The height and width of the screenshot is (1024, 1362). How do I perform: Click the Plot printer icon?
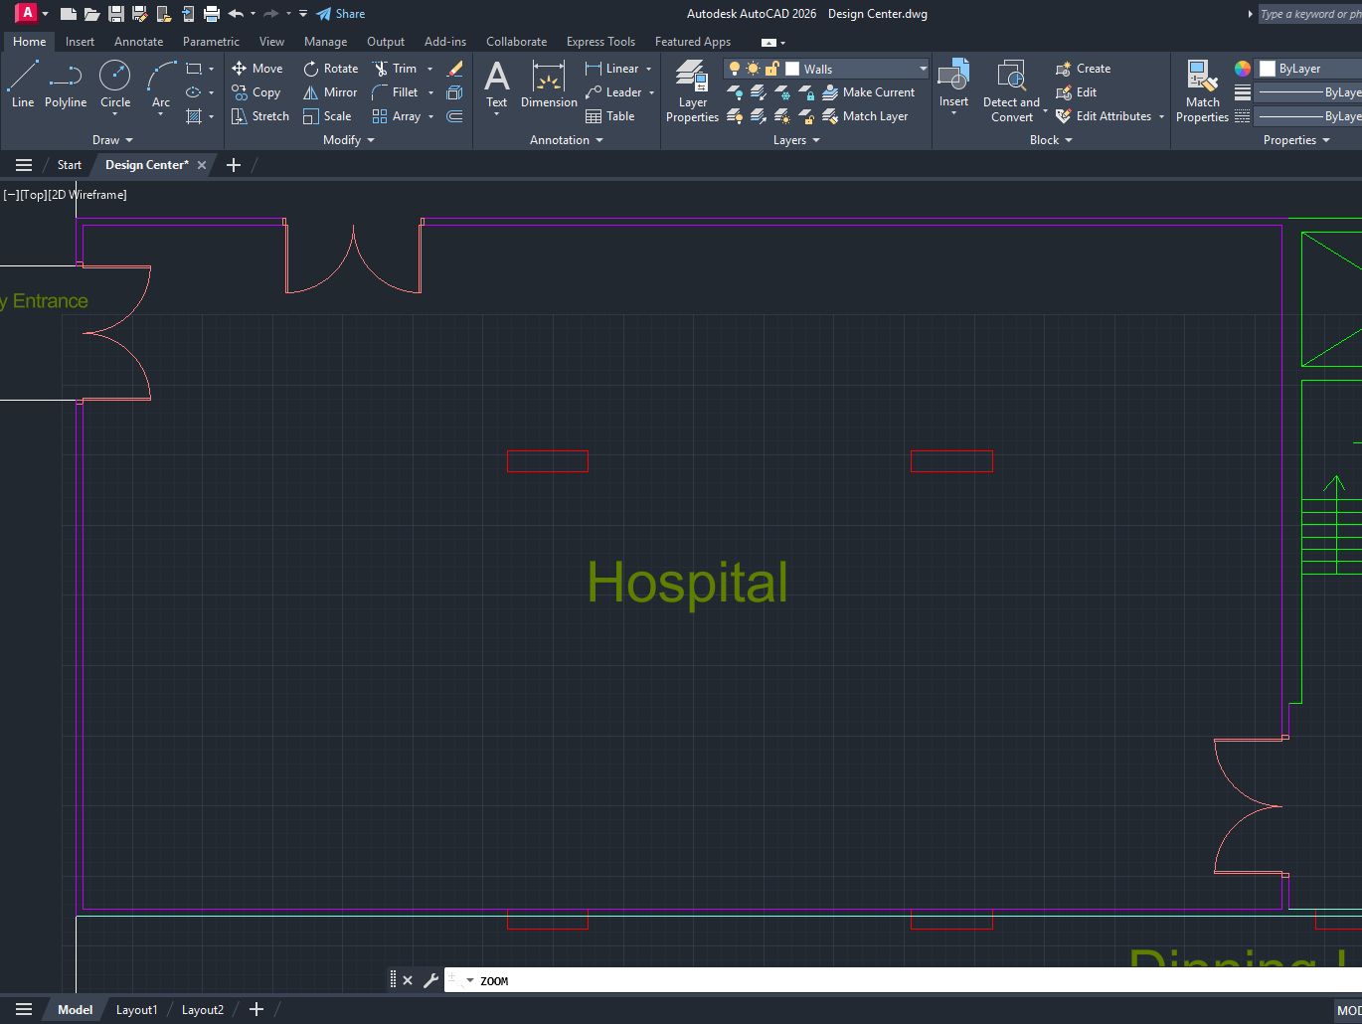(x=211, y=14)
